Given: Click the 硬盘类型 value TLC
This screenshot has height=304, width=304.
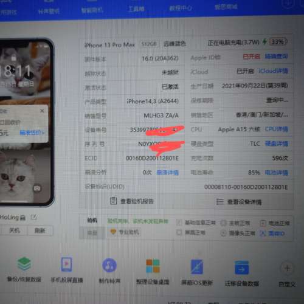Looking at the screenshot, I should (x=255, y=143).
